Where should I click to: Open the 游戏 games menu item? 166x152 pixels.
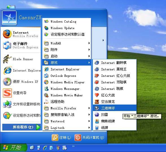click(x=67, y=63)
